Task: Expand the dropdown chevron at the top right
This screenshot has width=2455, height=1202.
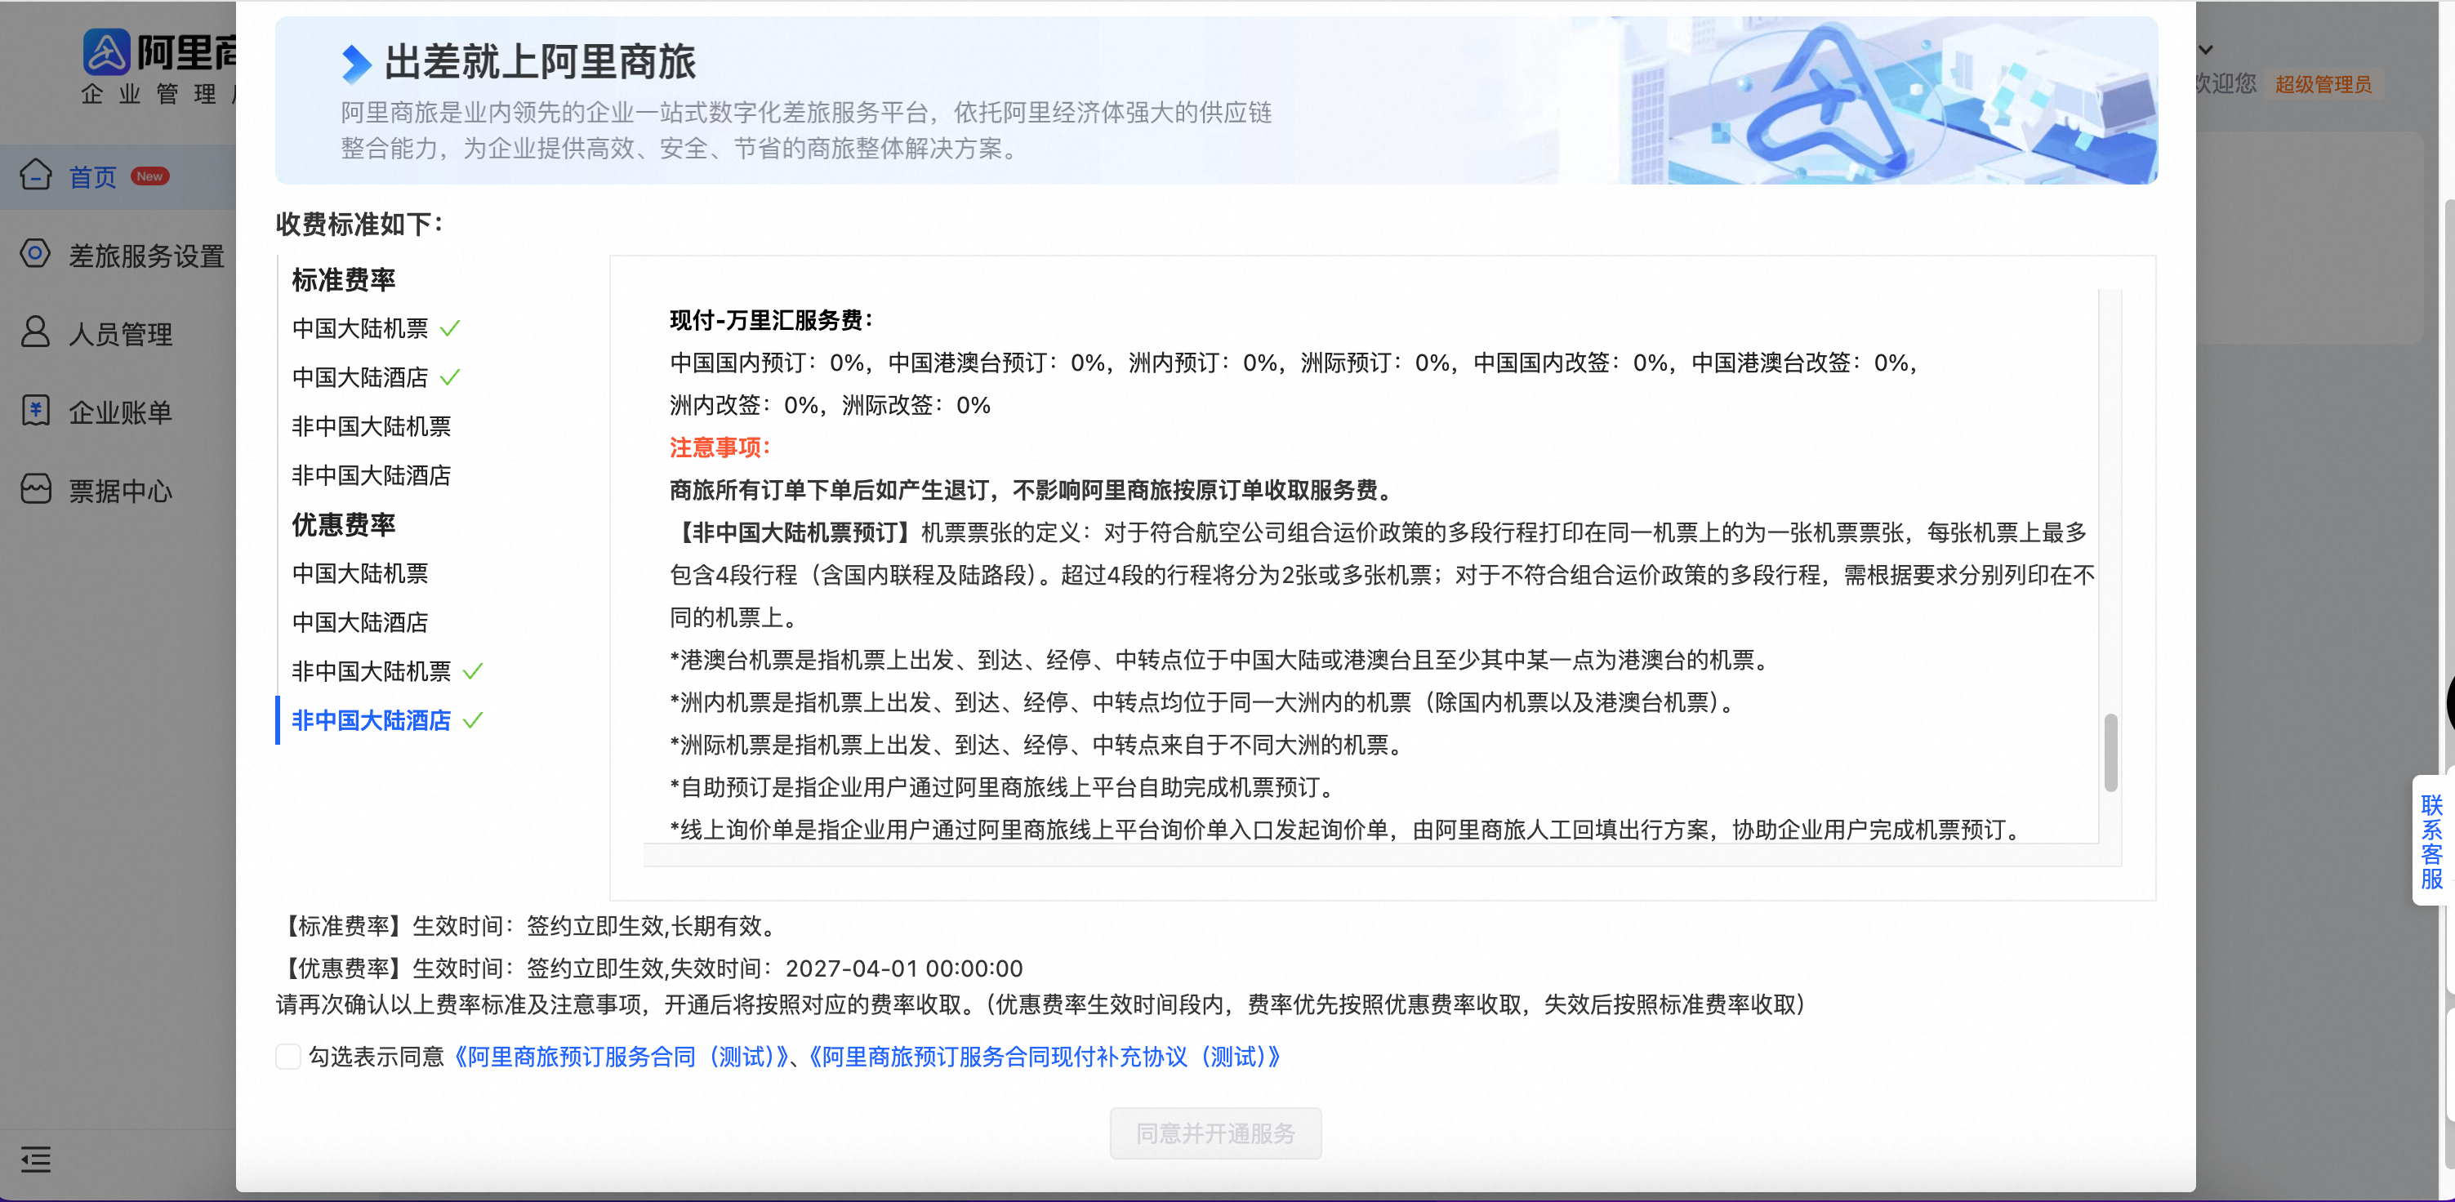Action: click(2205, 50)
